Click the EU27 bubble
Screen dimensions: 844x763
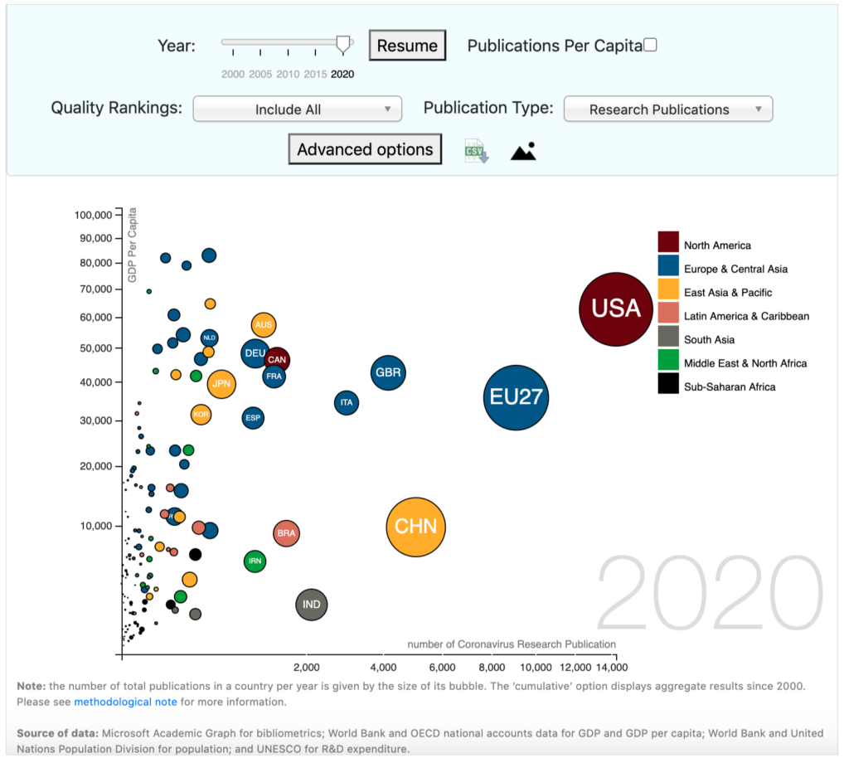coord(516,398)
